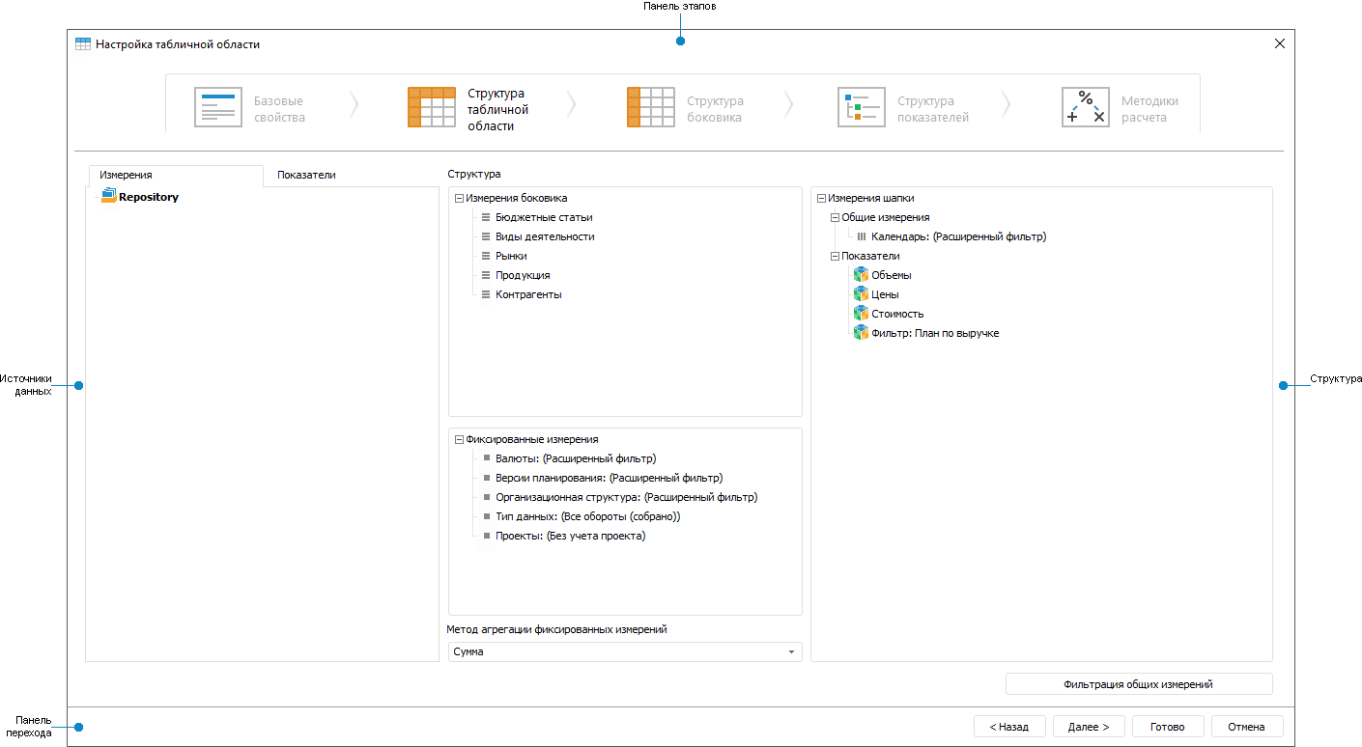Click the Структура боковика step icon
Screen dimensions: 1362x747
pyautogui.click(x=651, y=107)
